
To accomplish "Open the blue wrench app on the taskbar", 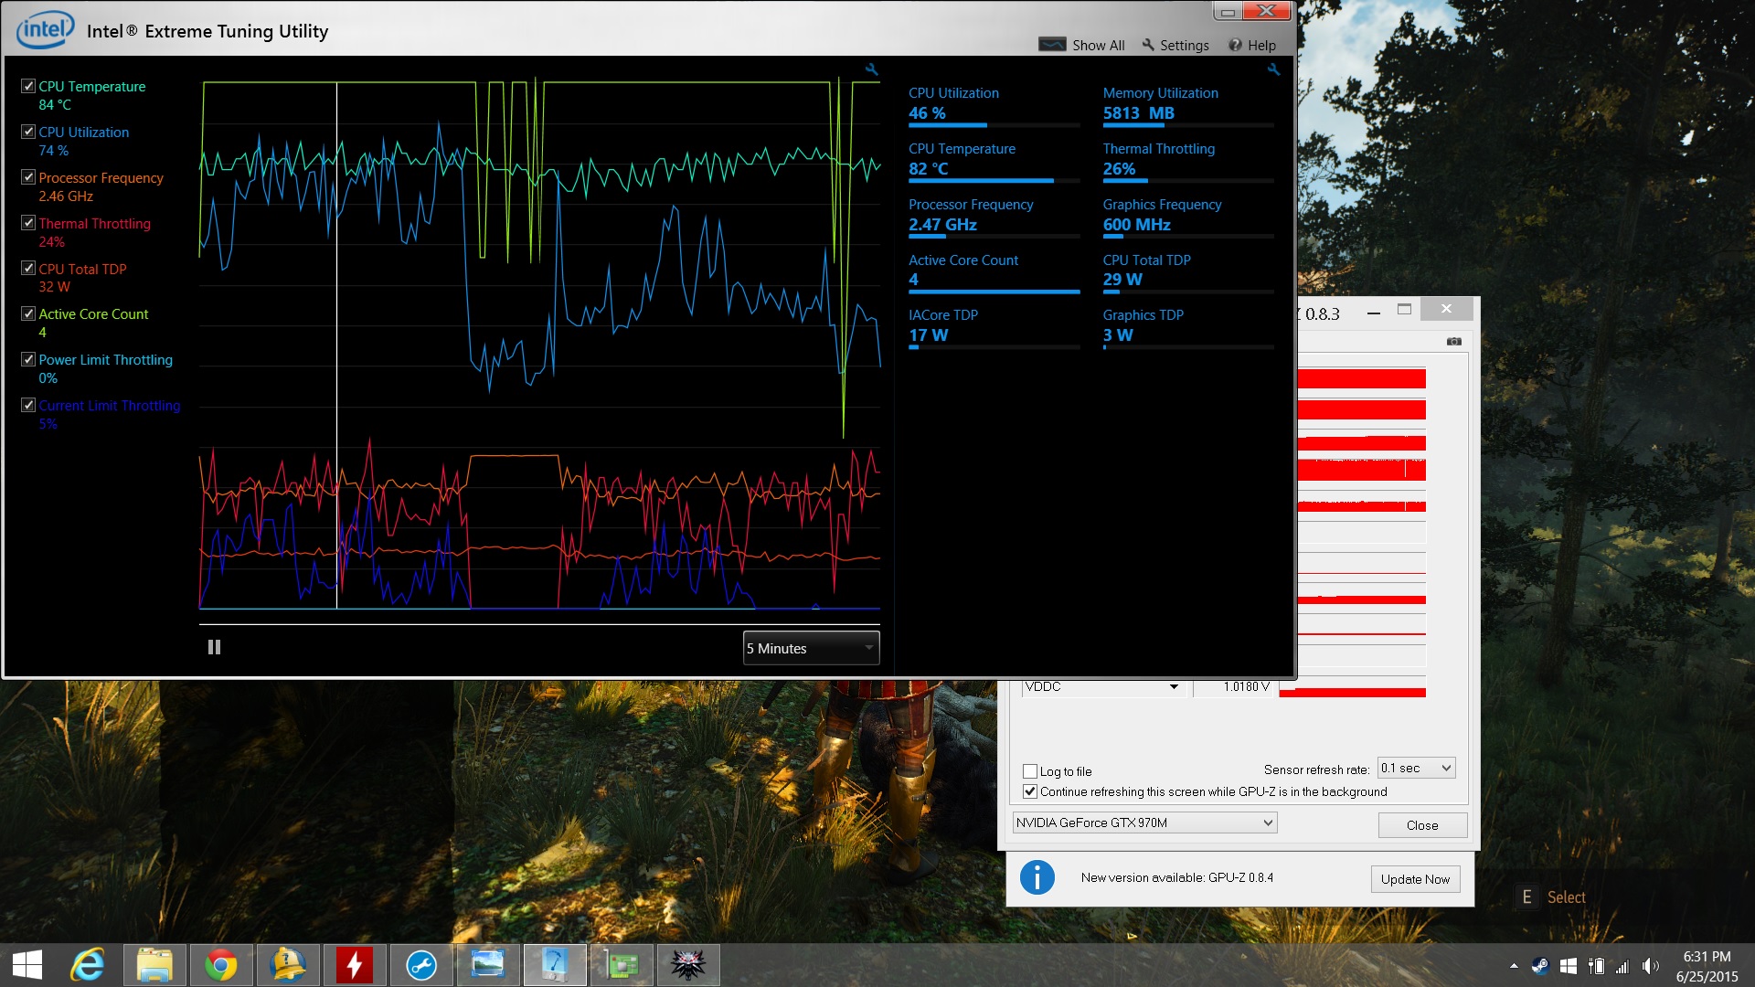I will pos(421,966).
